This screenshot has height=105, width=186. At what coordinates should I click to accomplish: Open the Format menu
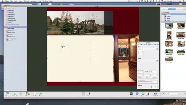[26, 1]
